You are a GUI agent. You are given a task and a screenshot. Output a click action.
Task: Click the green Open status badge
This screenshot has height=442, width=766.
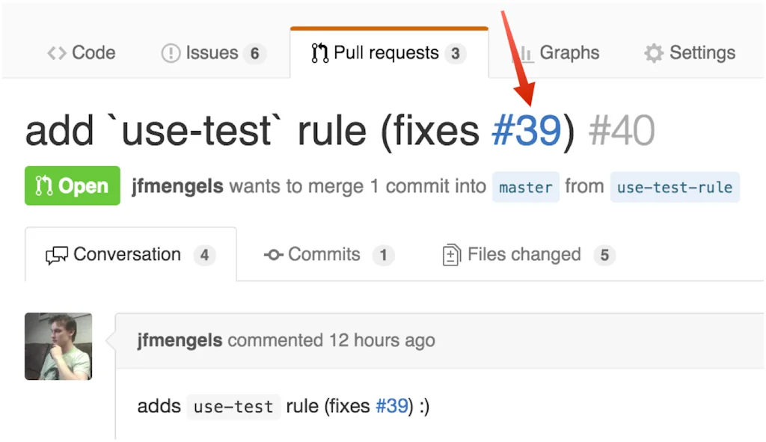click(72, 185)
